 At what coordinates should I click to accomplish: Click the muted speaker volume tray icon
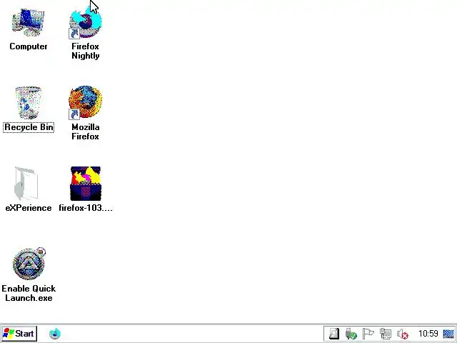coord(403,334)
